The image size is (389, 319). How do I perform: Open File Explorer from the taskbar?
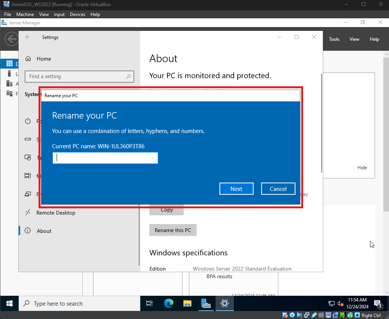tap(187, 303)
